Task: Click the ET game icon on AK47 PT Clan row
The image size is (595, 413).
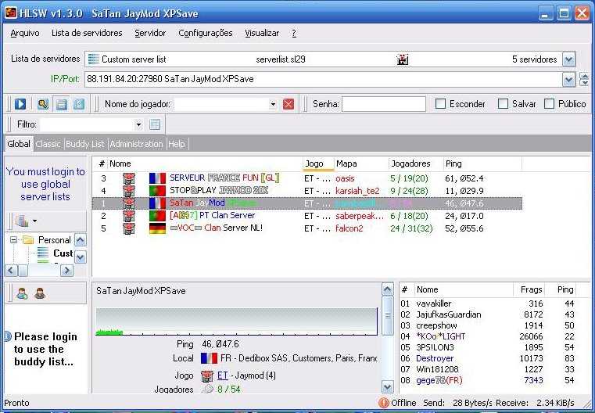Action: pyautogui.click(x=129, y=216)
